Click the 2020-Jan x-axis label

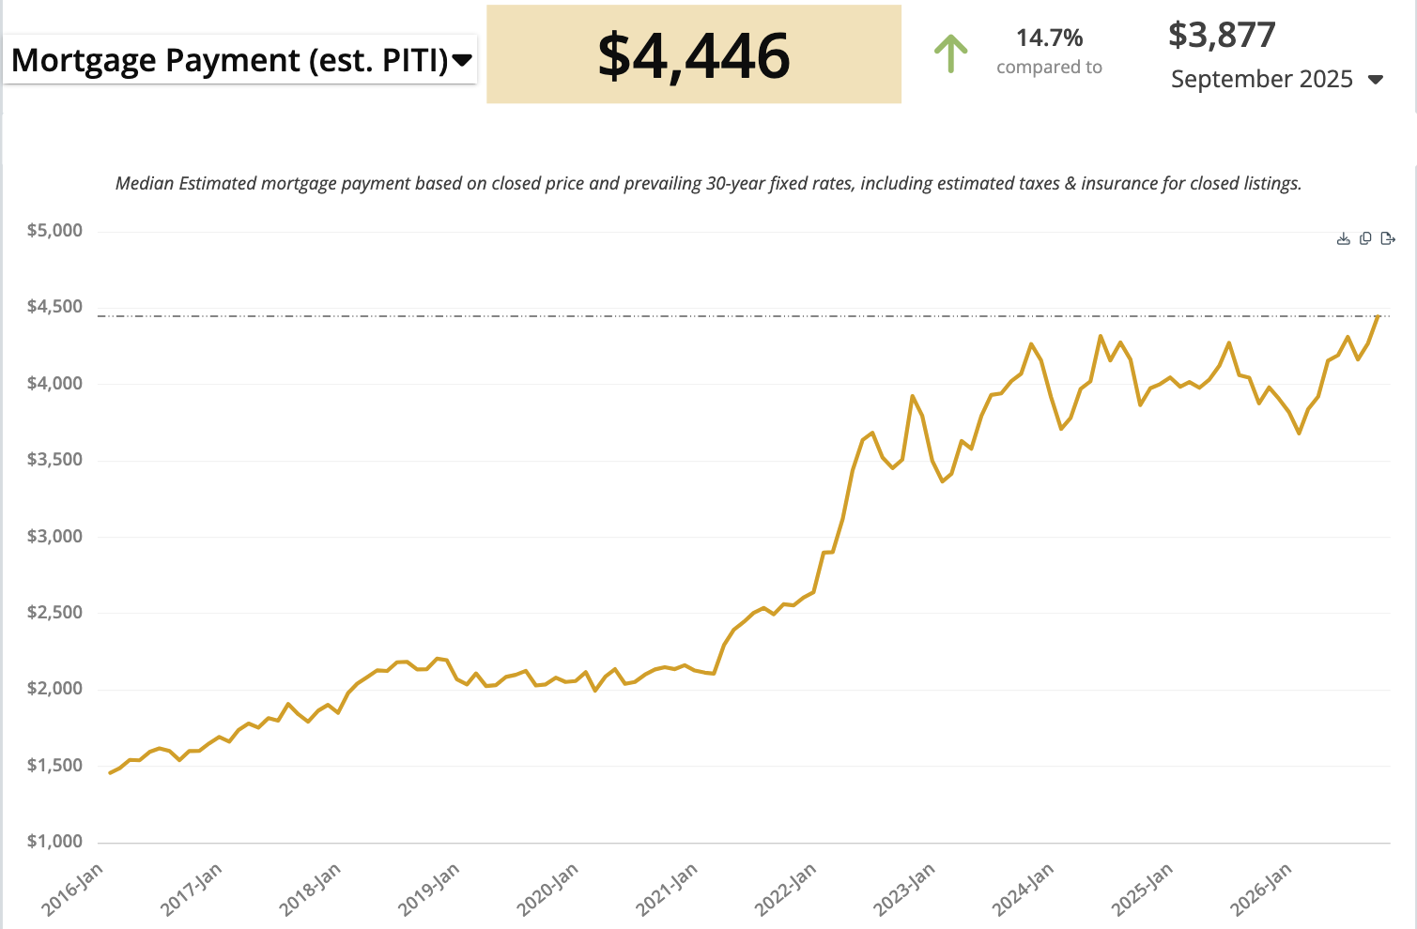tap(548, 889)
